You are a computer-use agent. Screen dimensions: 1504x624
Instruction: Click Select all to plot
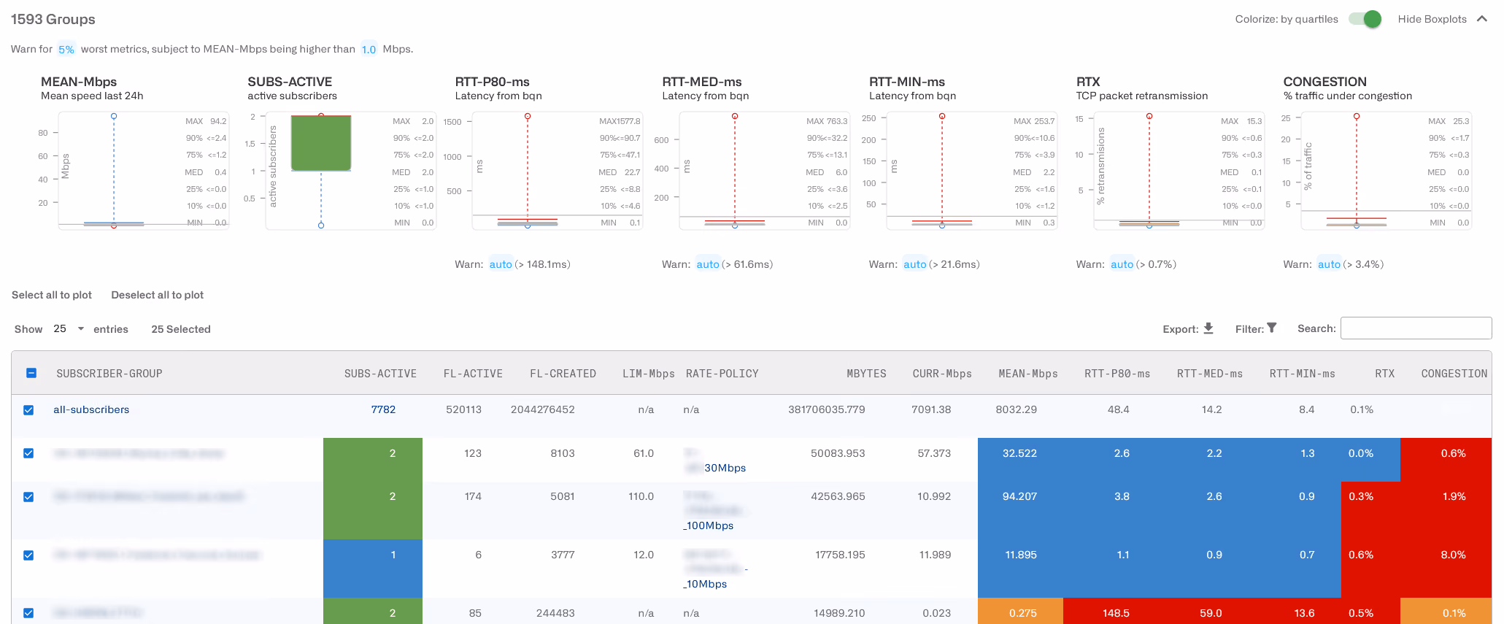(x=52, y=295)
